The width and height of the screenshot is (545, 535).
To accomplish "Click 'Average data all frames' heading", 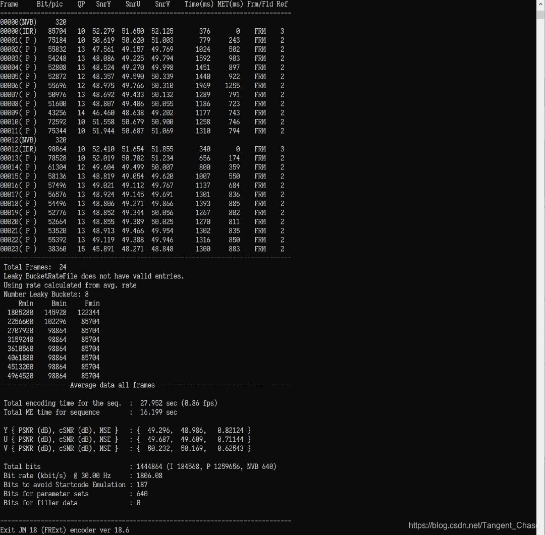I will [x=112, y=385].
